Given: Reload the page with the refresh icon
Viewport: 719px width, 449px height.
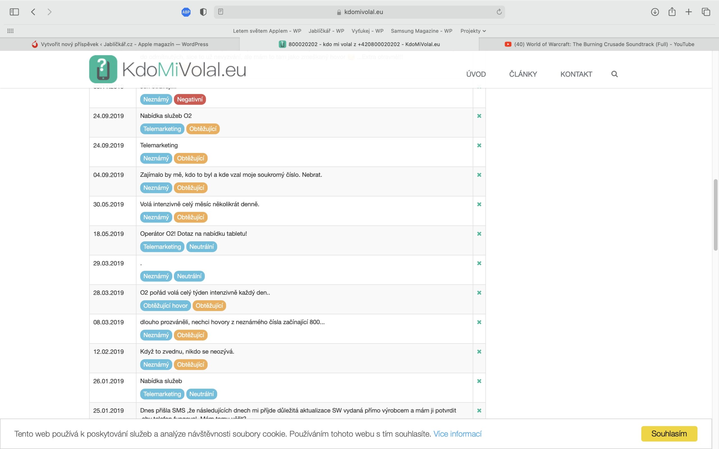Looking at the screenshot, I should (x=499, y=12).
